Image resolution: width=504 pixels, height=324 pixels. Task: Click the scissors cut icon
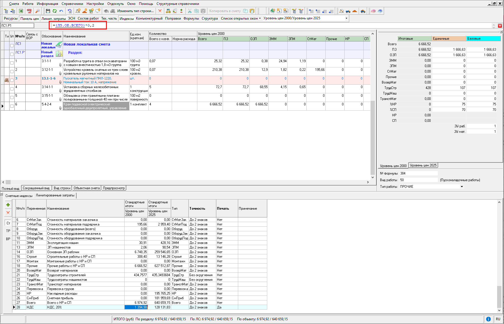coord(190,11)
